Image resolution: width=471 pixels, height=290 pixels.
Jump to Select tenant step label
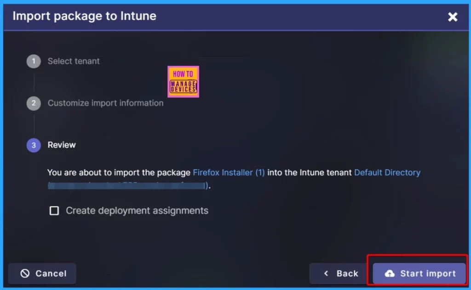pos(74,61)
